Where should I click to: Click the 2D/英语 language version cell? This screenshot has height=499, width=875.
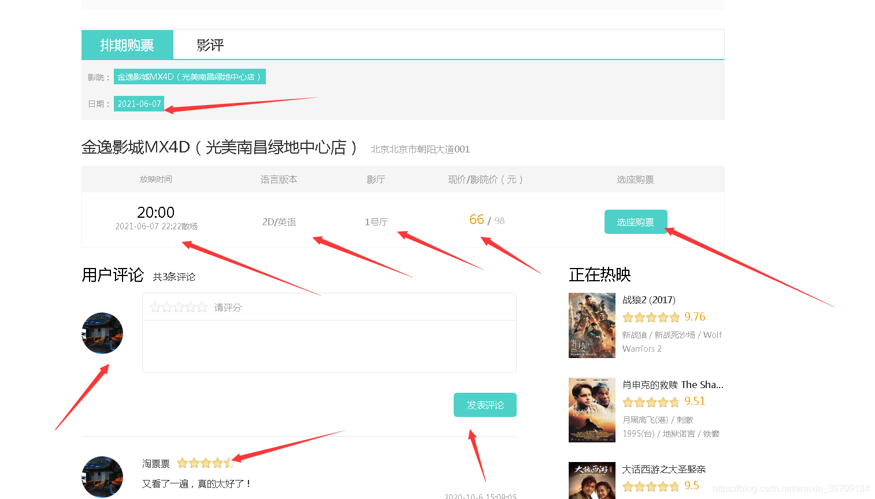click(x=279, y=222)
